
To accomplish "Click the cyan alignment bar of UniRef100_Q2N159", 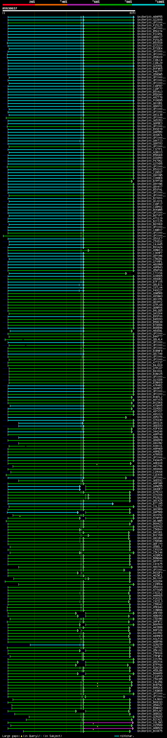I will [57, 645].
